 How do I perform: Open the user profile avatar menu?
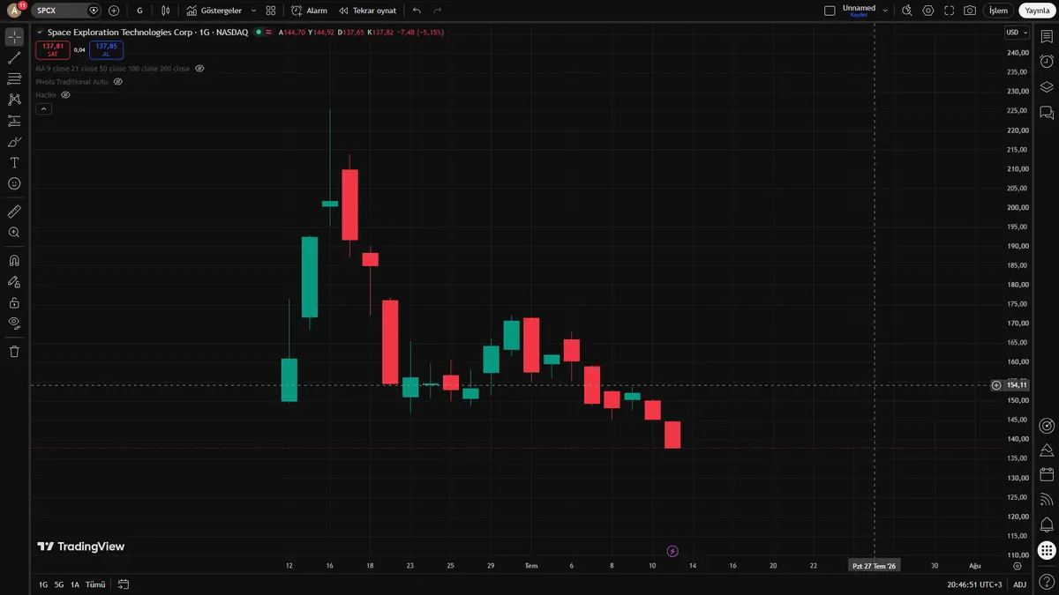(x=14, y=11)
